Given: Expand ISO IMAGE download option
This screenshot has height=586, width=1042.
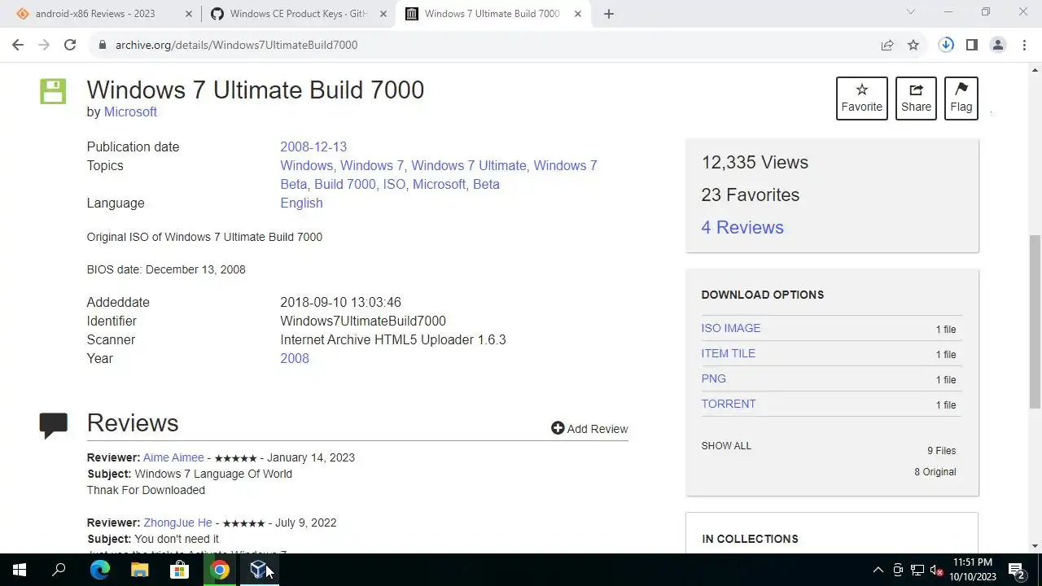Looking at the screenshot, I should 731,328.
